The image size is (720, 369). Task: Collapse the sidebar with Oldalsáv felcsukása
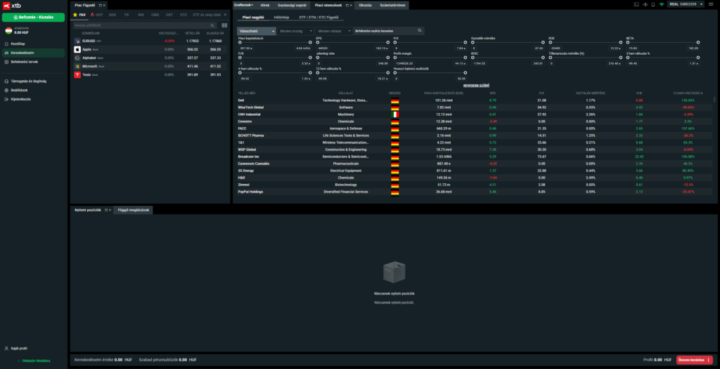(34, 361)
